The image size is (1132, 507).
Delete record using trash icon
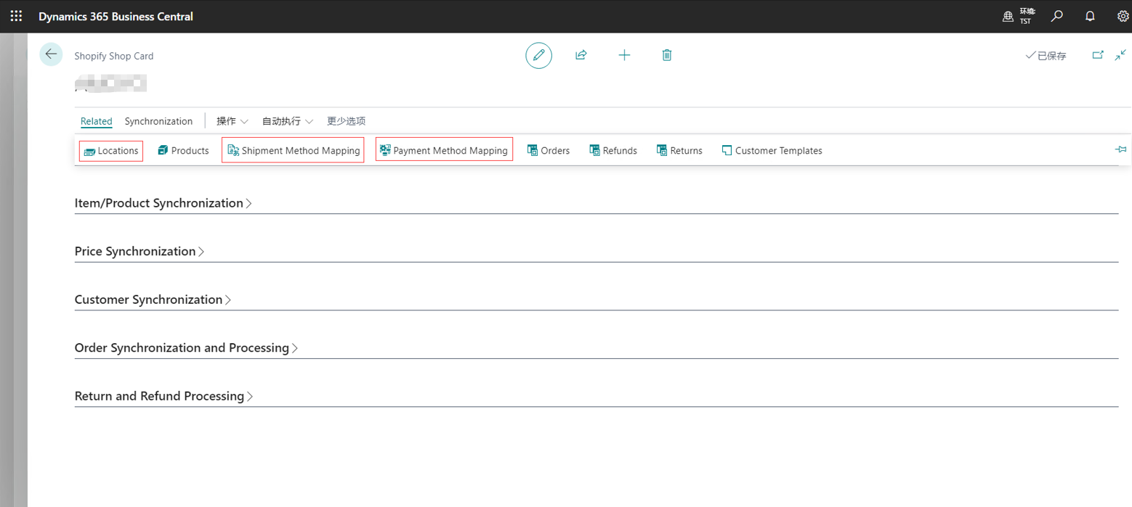point(667,55)
